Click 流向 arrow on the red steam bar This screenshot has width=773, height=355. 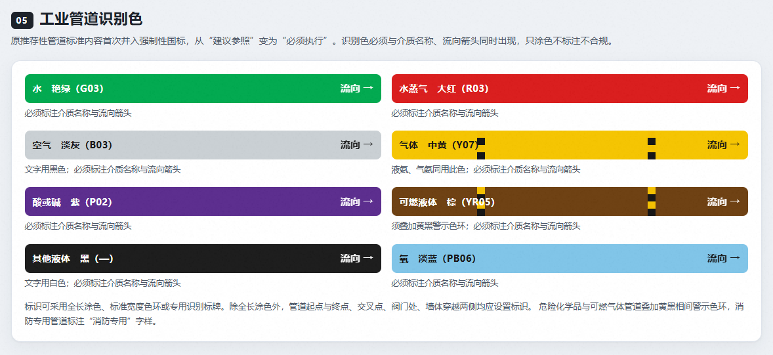pos(724,89)
